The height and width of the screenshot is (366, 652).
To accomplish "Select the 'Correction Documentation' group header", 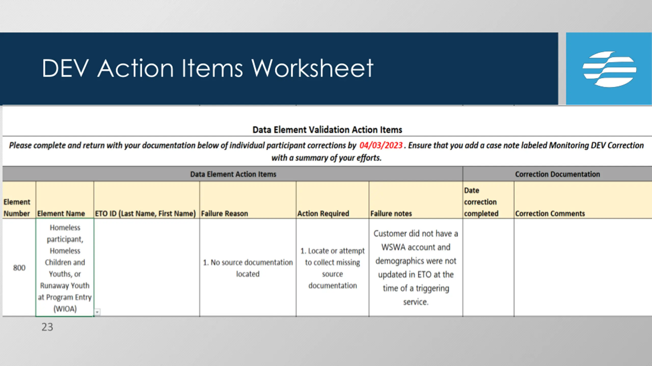I will click(558, 174).
